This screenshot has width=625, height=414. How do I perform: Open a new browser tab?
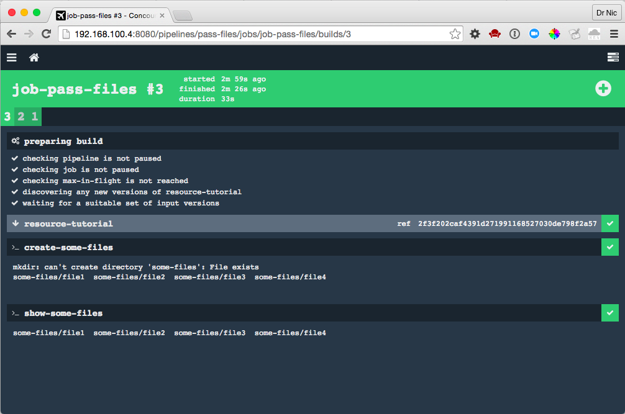[x=183, y=16]
